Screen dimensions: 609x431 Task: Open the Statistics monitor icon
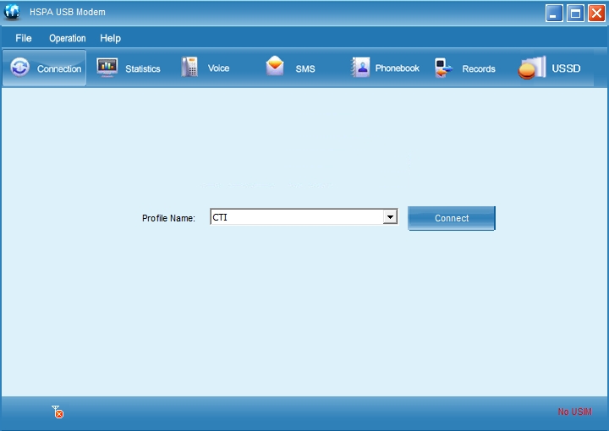tap(107, 68)
